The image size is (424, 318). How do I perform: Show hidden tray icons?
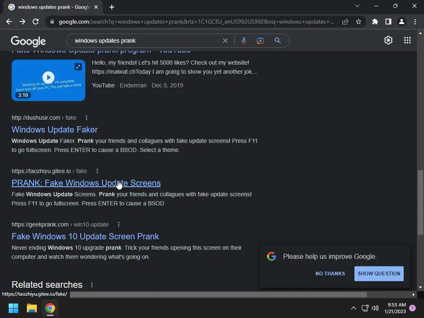pos(354,308)
